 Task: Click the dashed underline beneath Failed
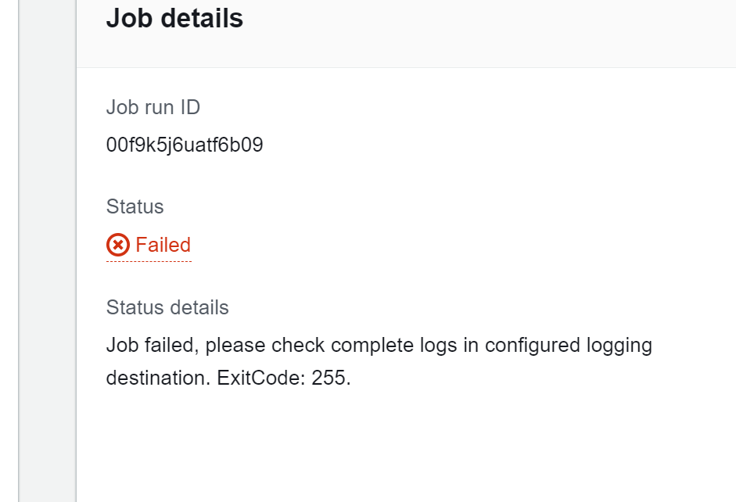(x=149, y=261)
